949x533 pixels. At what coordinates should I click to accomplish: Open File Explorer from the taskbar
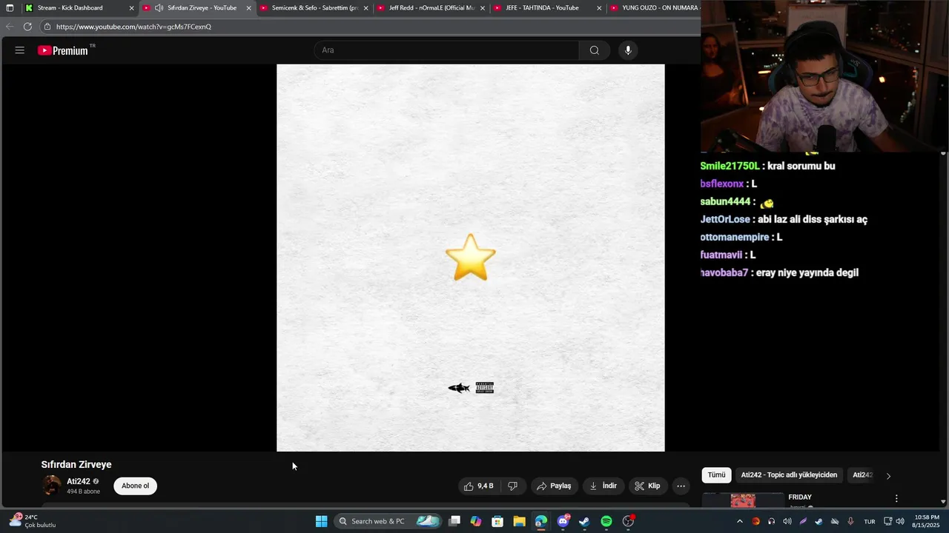point(519,521)
